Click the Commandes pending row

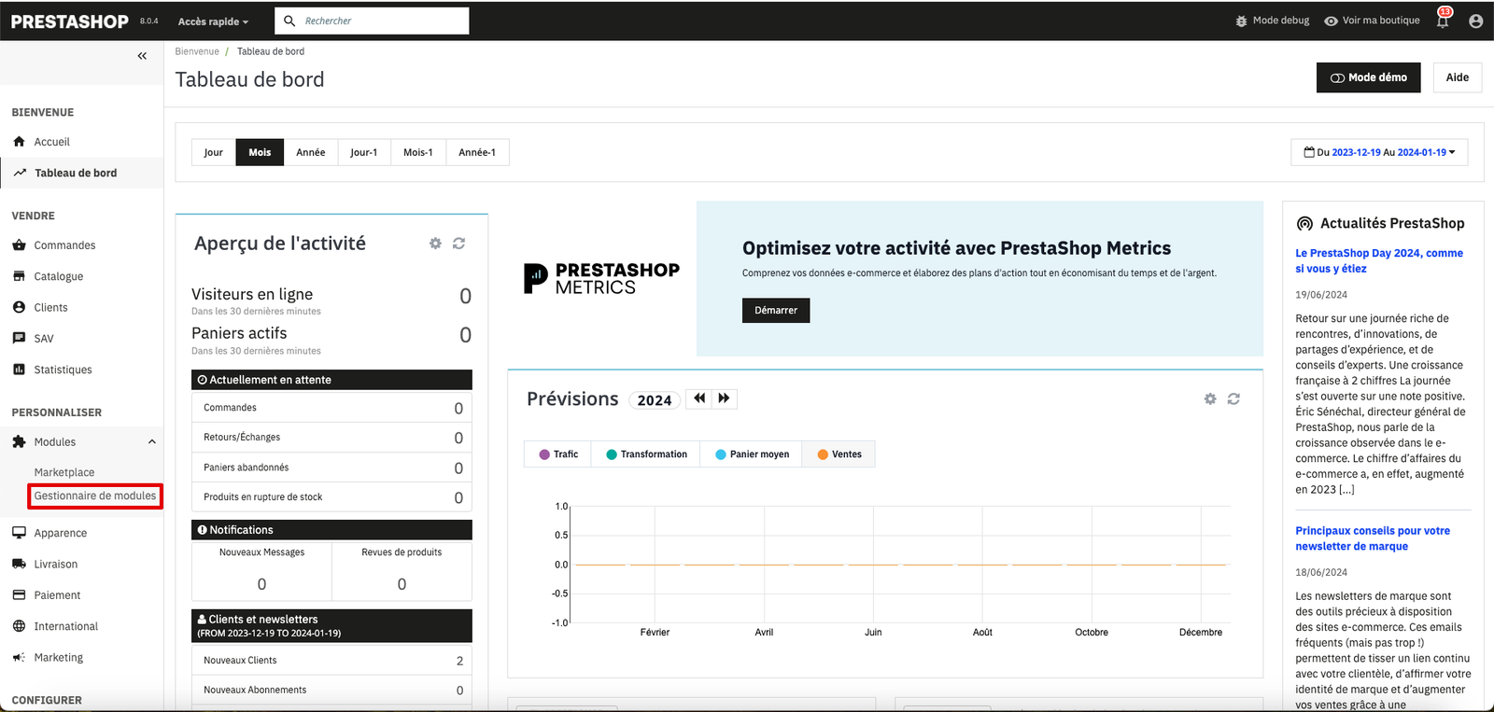point(331,408)
